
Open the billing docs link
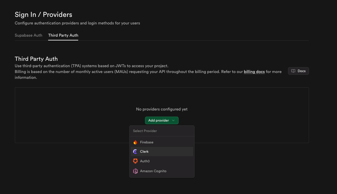254,72
